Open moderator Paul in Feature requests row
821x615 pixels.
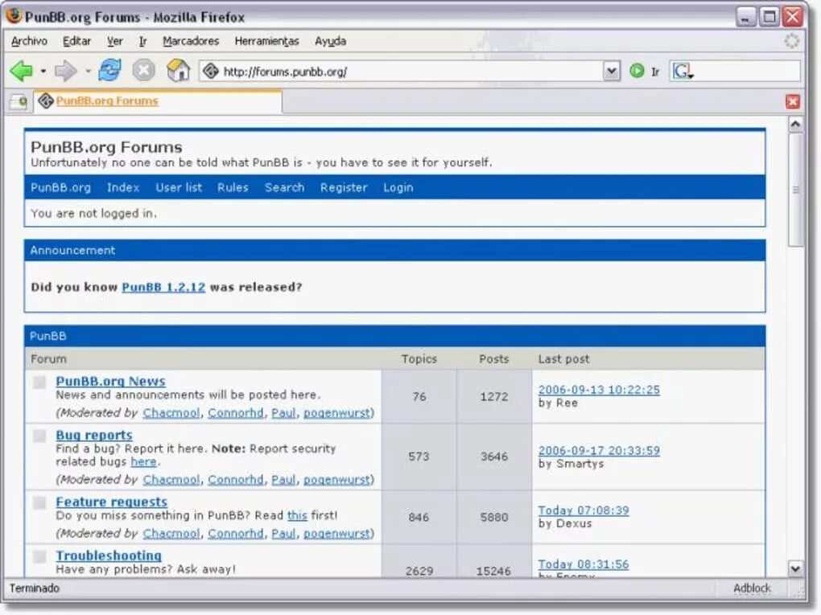283,534
